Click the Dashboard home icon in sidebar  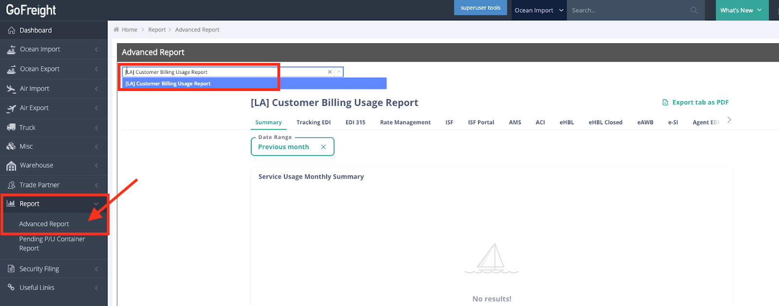pyautogui.click(x=11, y=31)
